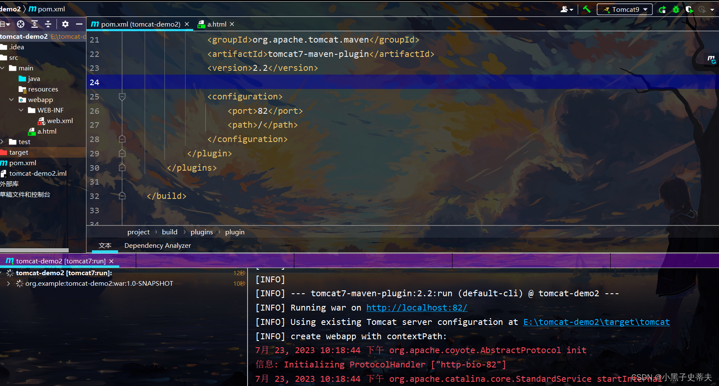Run with Coverage using the shield icon
719x386 pixels.
point(689,9)
